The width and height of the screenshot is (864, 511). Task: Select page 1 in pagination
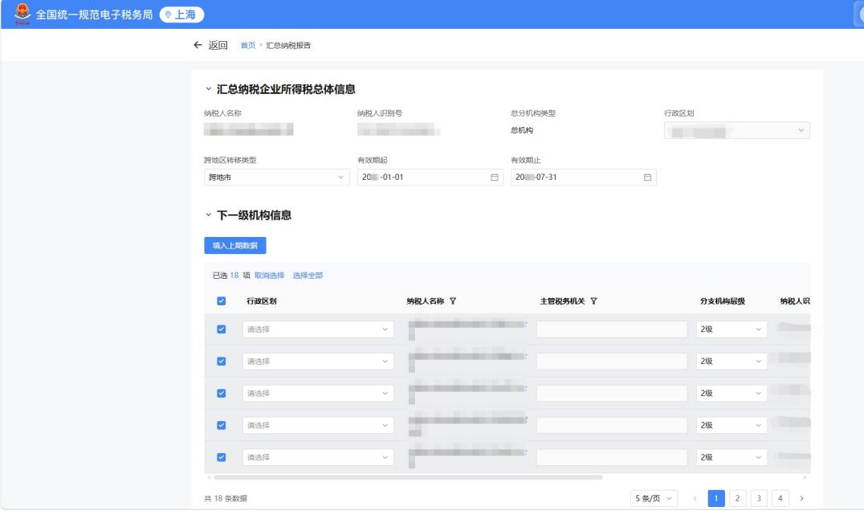pos(716,498)
